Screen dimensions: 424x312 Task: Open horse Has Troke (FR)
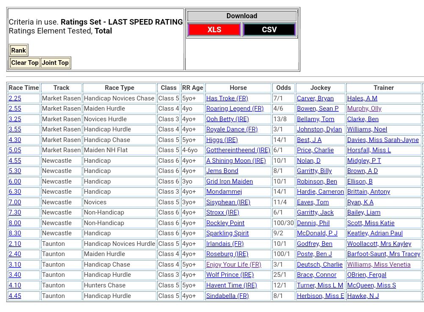click(x=227, y=98)
